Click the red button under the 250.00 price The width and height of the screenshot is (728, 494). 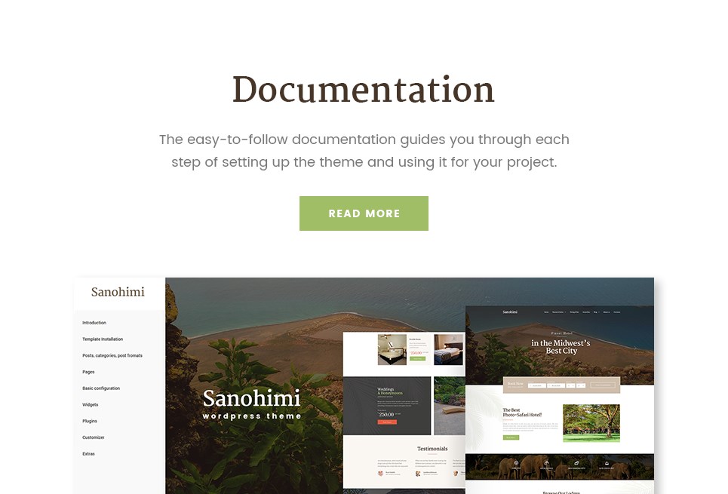point(387,422)
